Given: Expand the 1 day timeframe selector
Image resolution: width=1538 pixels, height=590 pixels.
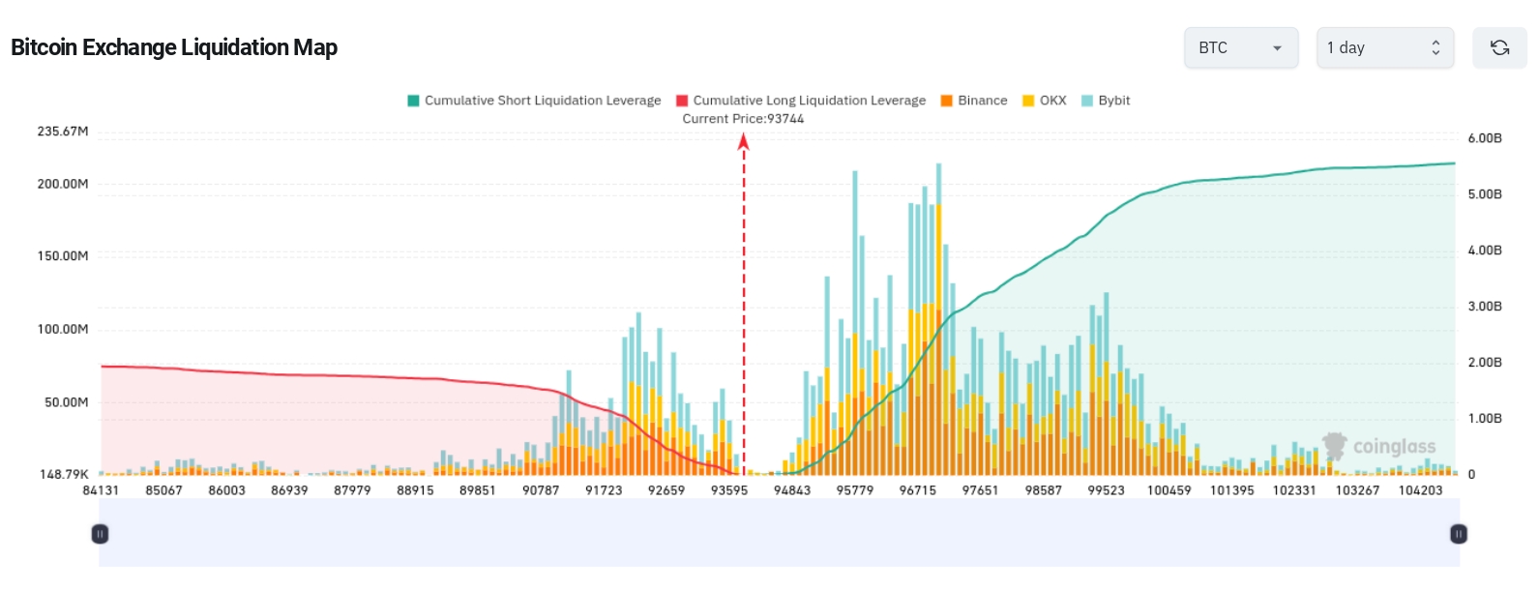Looking at the screenshot, I should (x=1383, y=47).
